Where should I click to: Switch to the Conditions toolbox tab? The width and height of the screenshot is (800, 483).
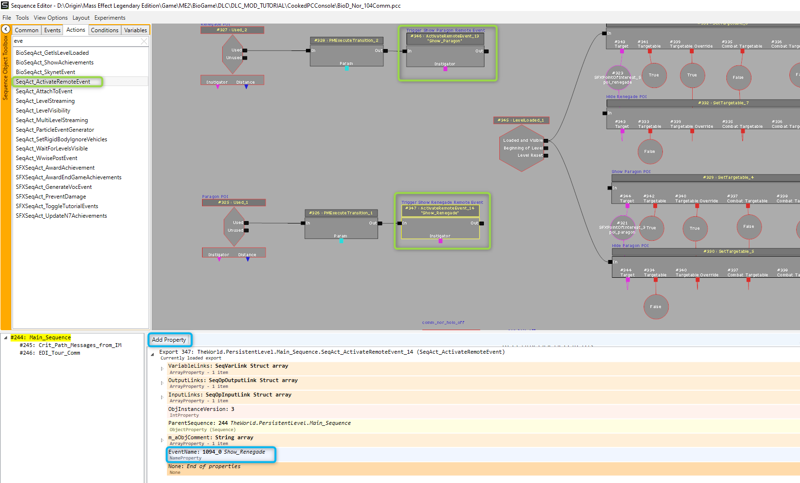(104, 30)
